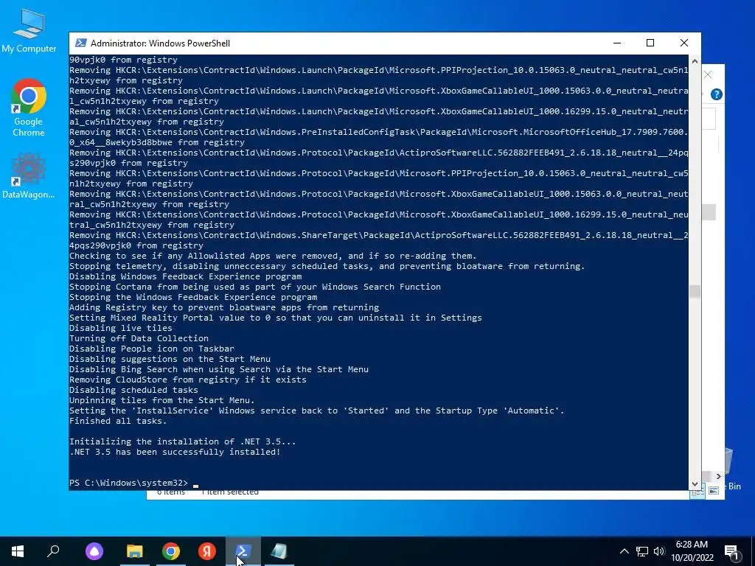Screen dimensions: 755x566
Task: Open the Windows Start menu
Action: click(x=18, y=551)
